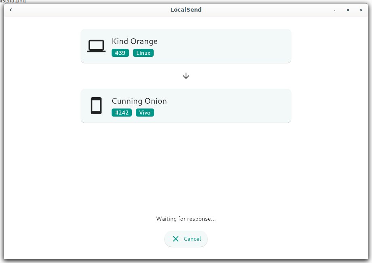Click the Linux badge
Viewport: 372px width, 263px height.
[143, 53]
